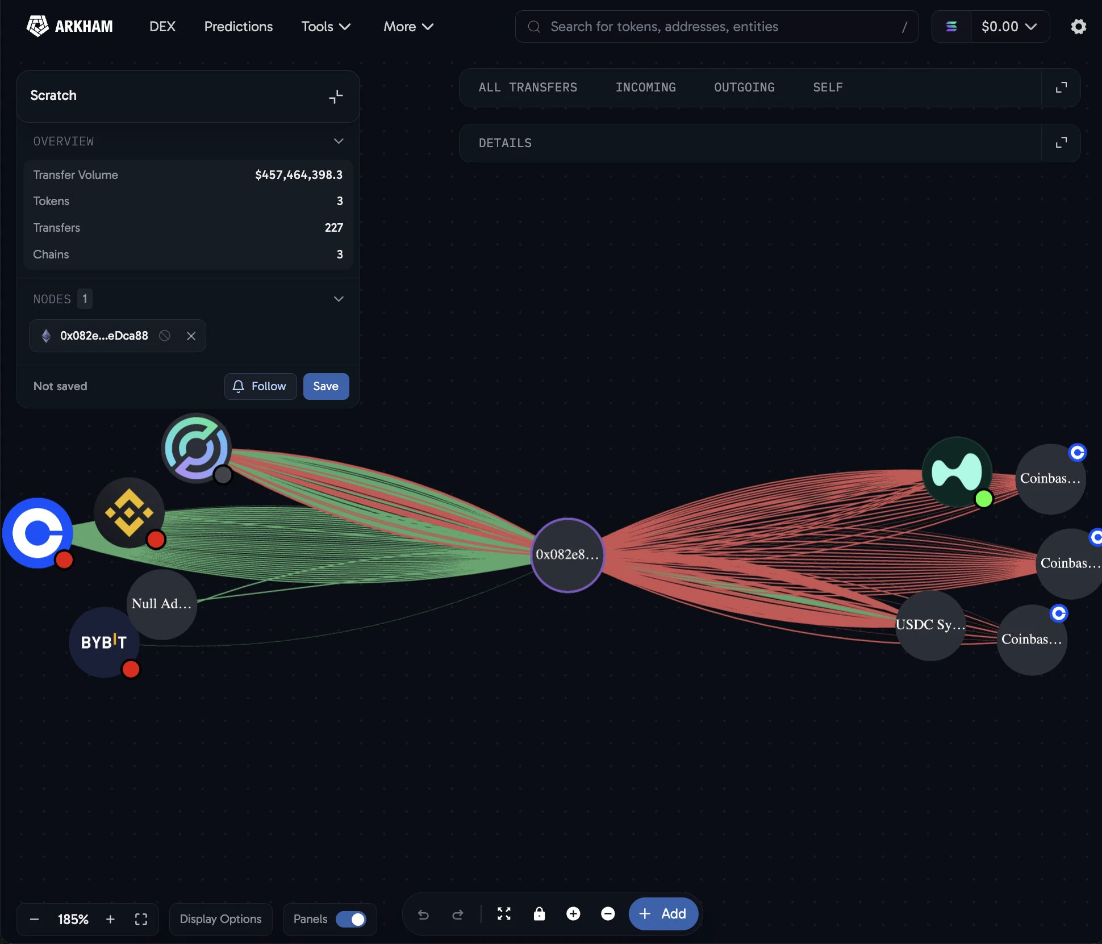Select the Bybit node in graph
The image size is (1102, 944).
[104, 642]
